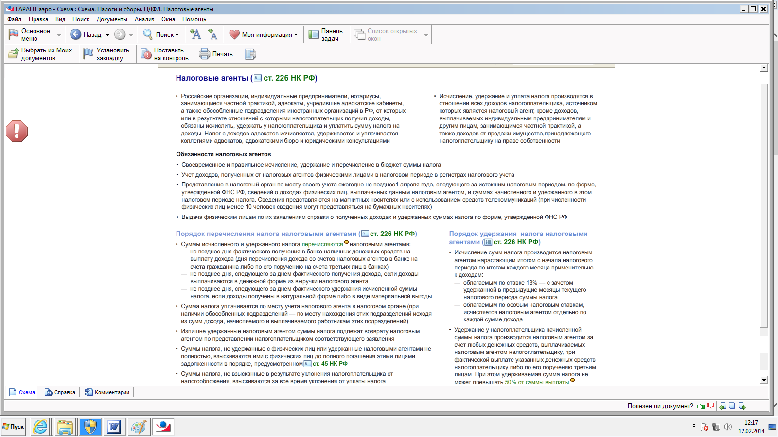Show the Панель задач task panel

coord(326,34)
